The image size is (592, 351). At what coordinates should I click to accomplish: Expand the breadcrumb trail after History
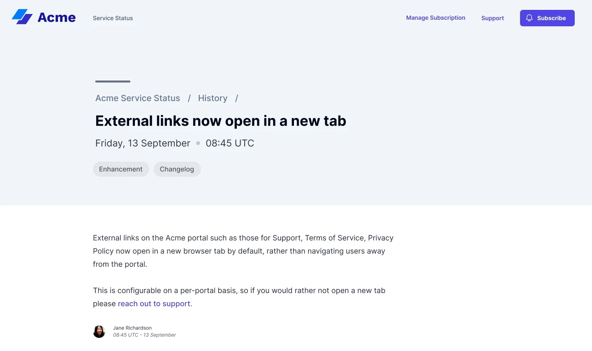pos(237,98)
